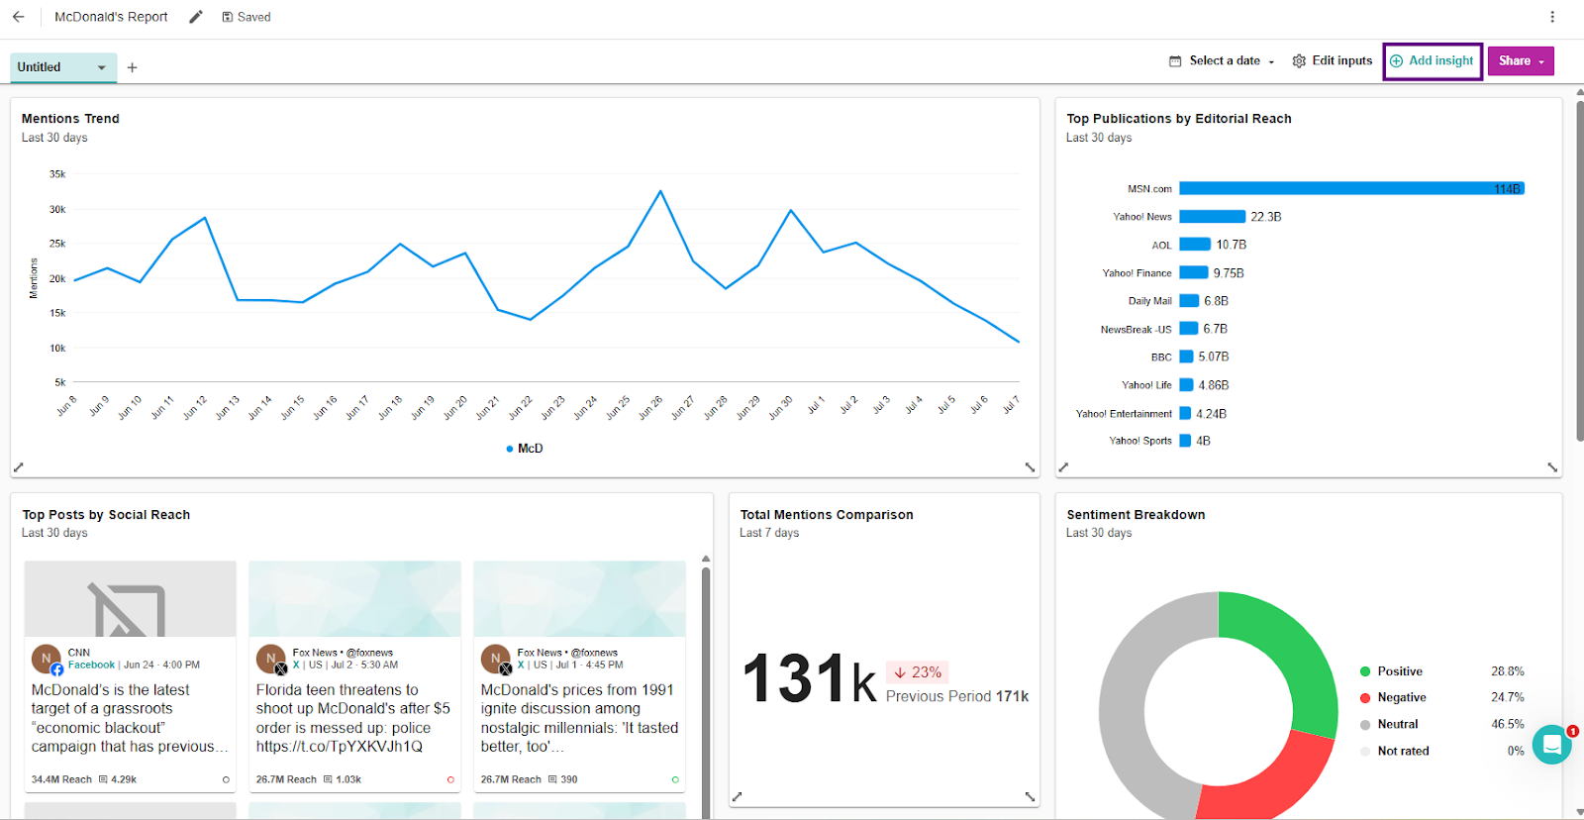
Task: Click the neutral sentiment dot on CNN post
Action: pyautogui.click(x=226, y=779)
